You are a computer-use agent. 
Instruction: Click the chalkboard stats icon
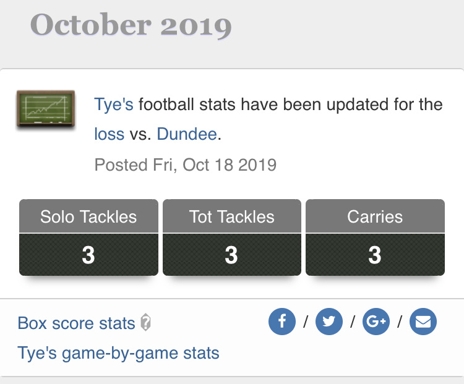click(45, 109)
